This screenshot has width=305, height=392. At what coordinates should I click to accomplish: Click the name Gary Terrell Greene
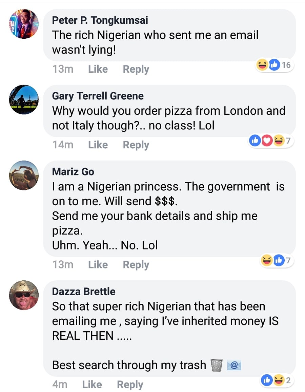tap(98, 96)
